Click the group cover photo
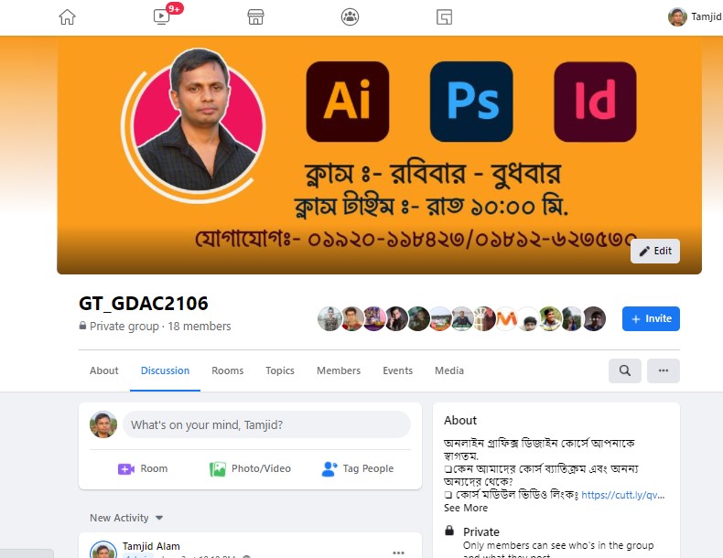The image size is (723, 558). click(379, 155)
